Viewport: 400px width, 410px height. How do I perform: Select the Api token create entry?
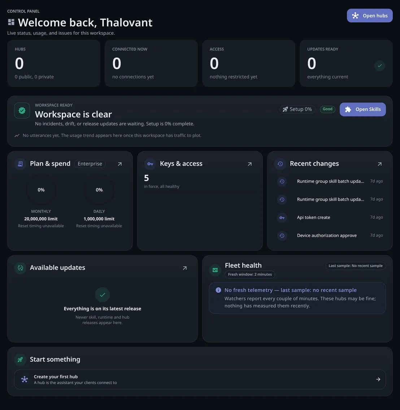coord(330,217)
